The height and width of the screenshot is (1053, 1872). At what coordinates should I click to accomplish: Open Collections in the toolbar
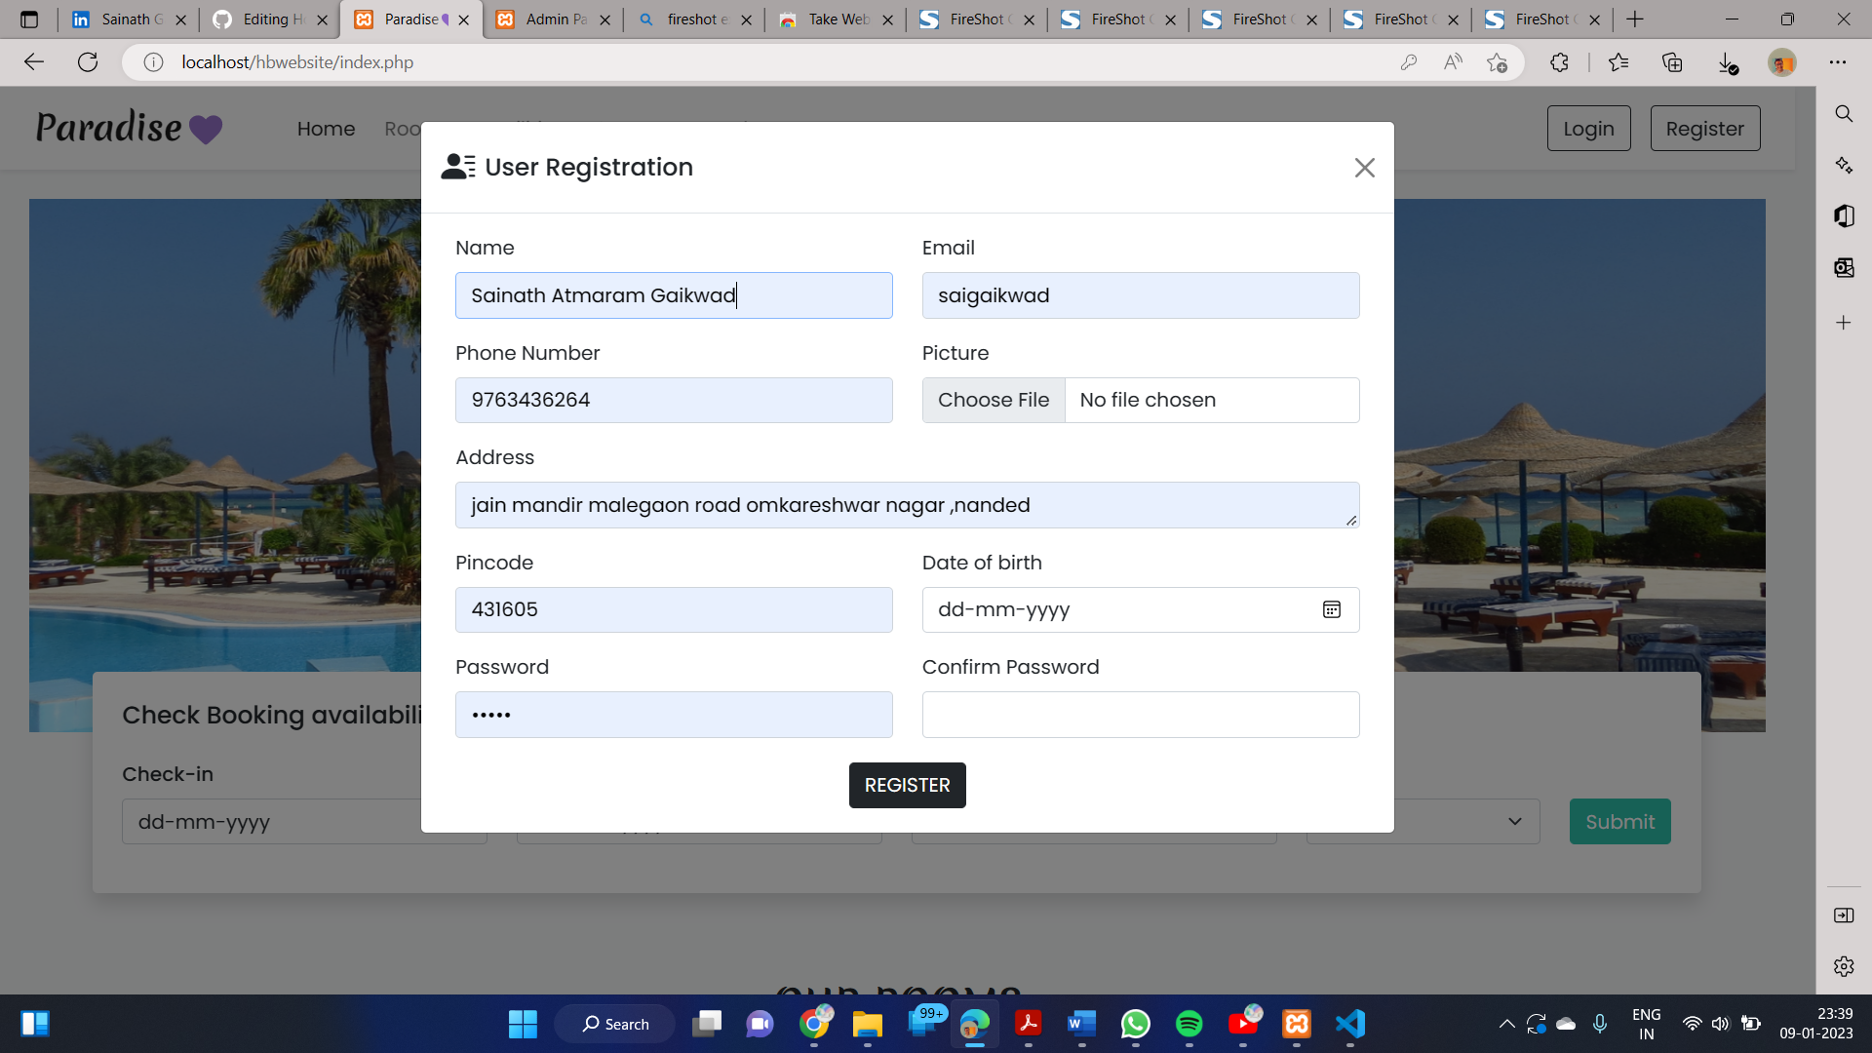[x=1673, y=61]
